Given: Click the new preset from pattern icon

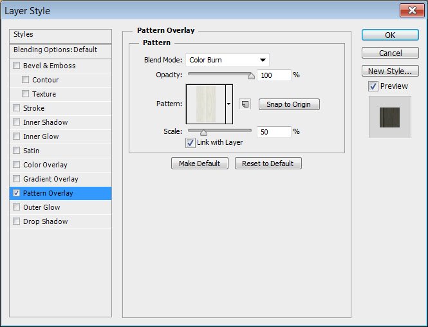Looking at the screenshot, I should pyautogui.click(x=245, y=104).
